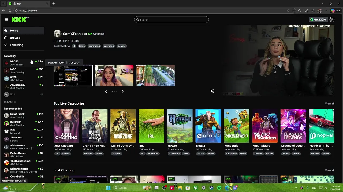343x192 pixels.
Task: Select the samfrank tag
Action: tap(109, 46)
